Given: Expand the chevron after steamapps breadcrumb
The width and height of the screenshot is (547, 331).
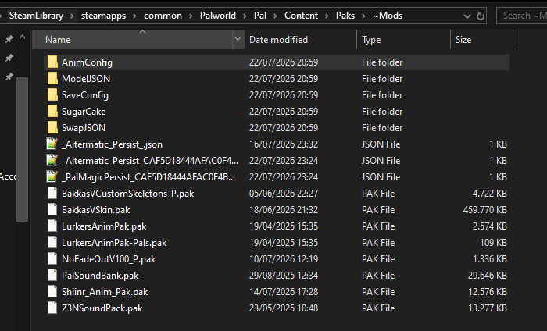Looking at the screenshot, I should pyautogui.click(x=134, y=16).
